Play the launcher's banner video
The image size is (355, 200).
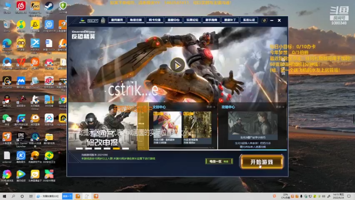click(x=177, y=65)
